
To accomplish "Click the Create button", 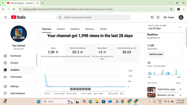I will pos(169,17).
